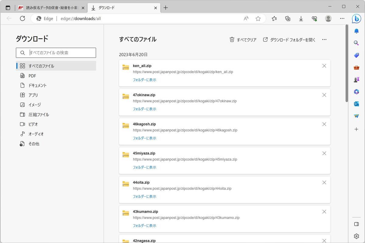Filter downloads by アプリ
The width and height of the screenshot is (365, 243).
tap(56, 95)
